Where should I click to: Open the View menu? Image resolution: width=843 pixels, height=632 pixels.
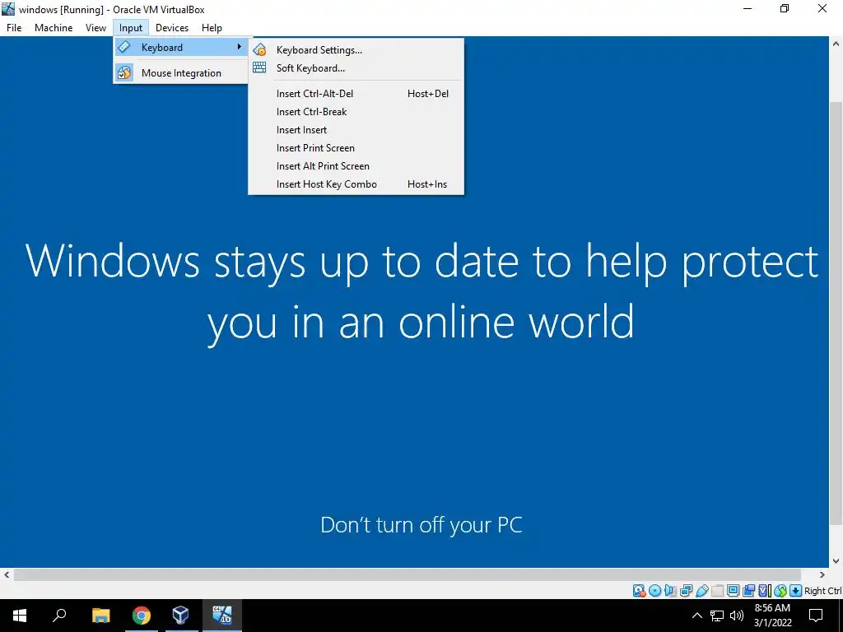point(95,27)
